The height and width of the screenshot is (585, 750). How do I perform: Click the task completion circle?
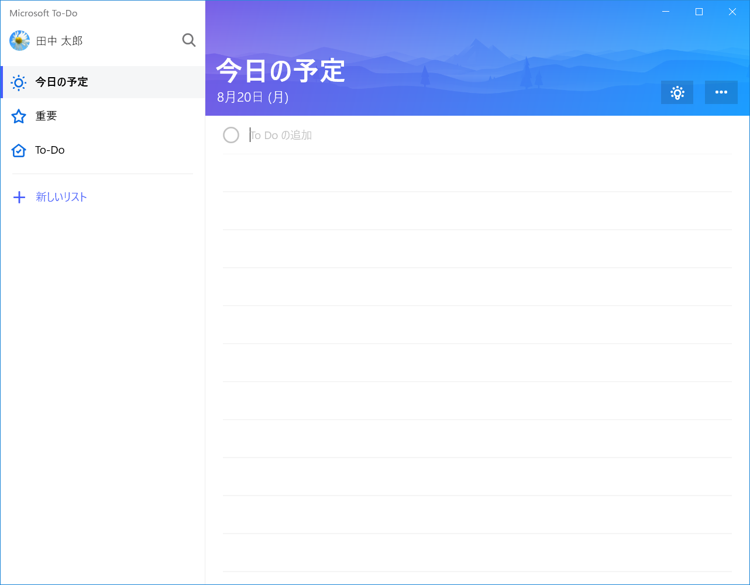coord(231,134)
